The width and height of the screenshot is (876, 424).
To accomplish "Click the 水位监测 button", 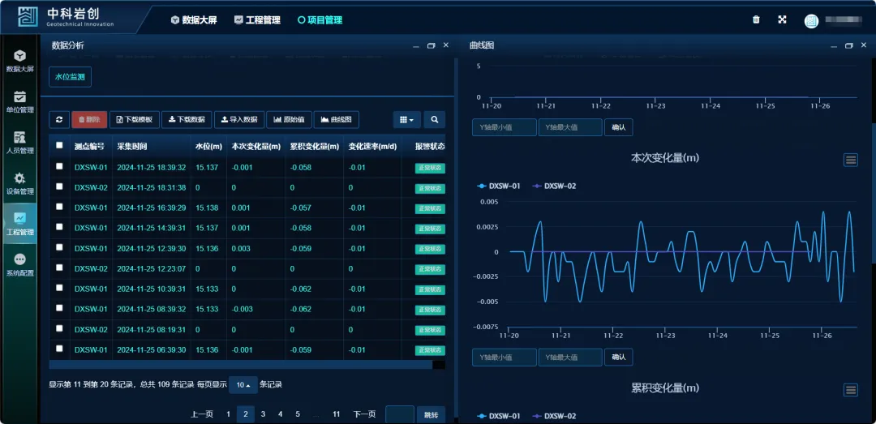I will [71, 77].
